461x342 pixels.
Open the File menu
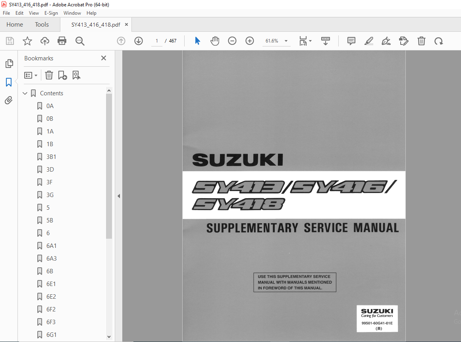(x=6, y=13)
